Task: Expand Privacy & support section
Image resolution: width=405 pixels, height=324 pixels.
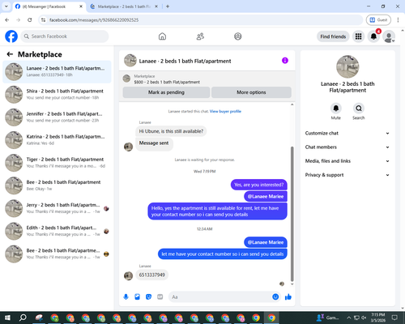Action: [347, 175]
